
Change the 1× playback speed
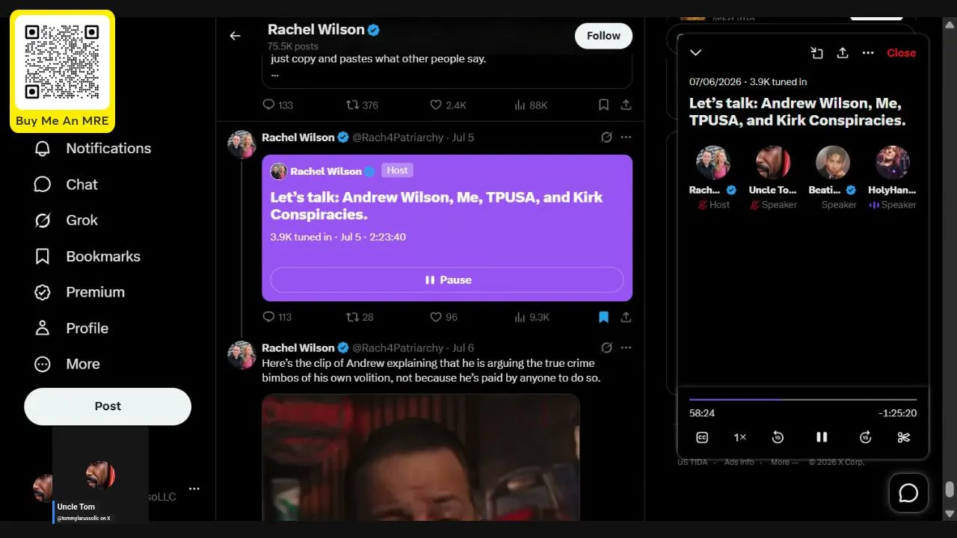[x=740, y=438]
